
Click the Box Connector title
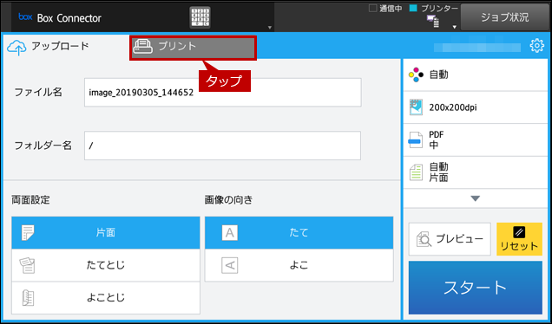(69, 18)
